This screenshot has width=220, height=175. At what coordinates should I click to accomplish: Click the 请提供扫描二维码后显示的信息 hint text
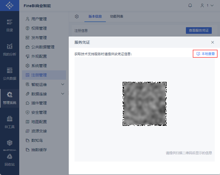pos(189,153)
